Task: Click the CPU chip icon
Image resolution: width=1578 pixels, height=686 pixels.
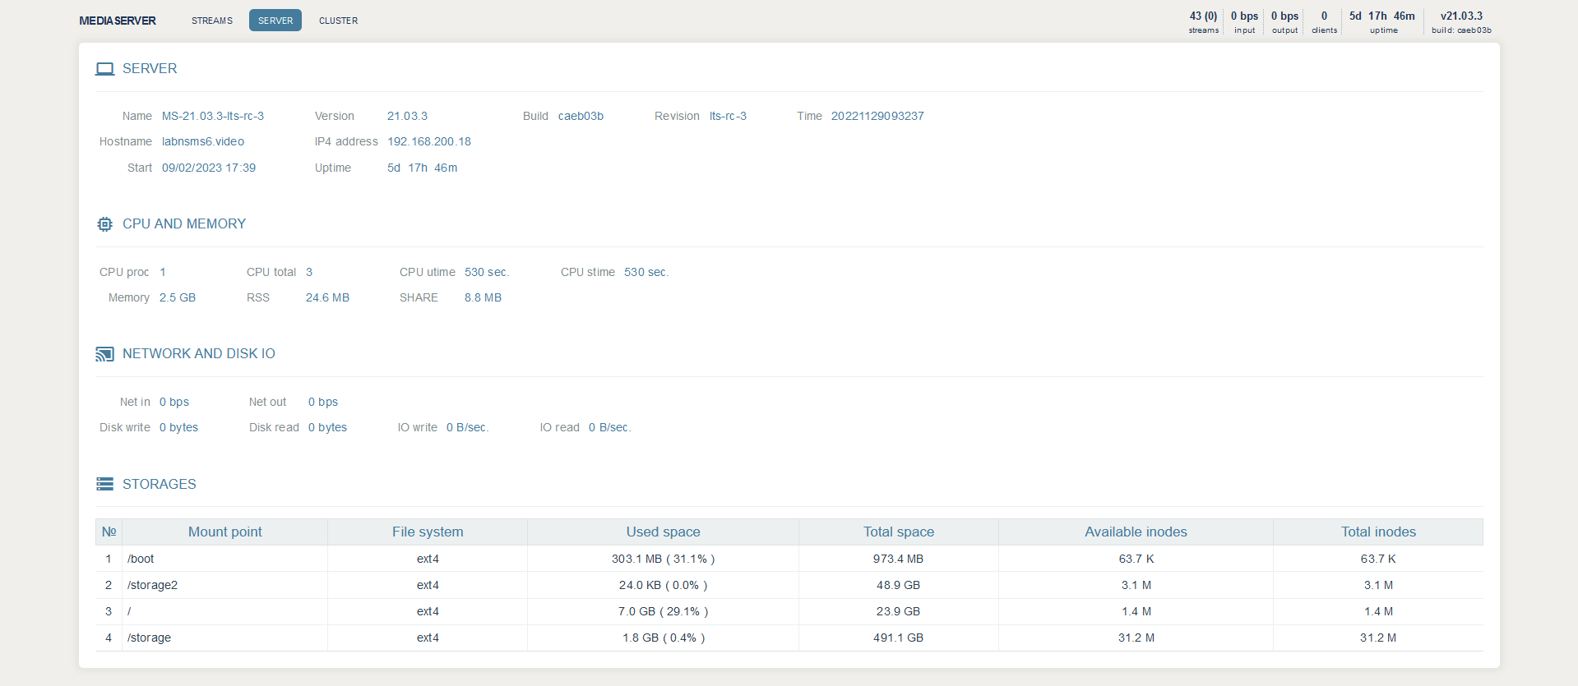Action: click(104, 224)
